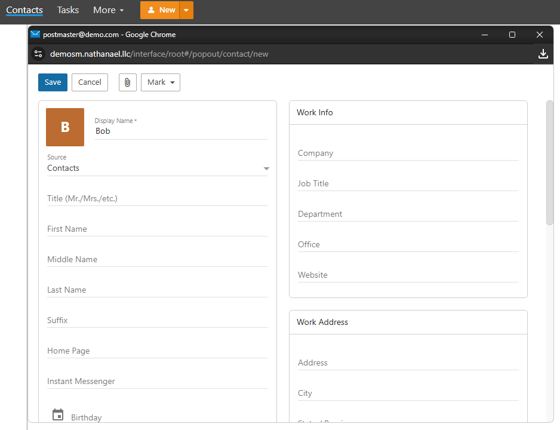This screenshot has height=430, width=560.
Task: Click the site settings icon in address bar
Action: point(38,54)
